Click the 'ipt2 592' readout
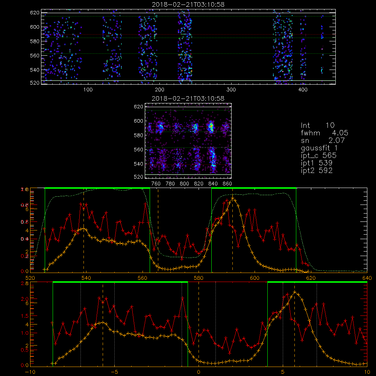This screenshot has height=376, width=376. [317, 170]
